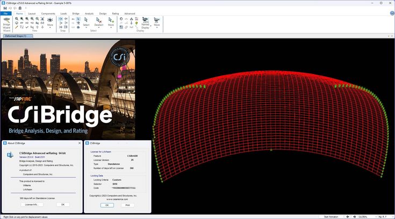395x219 pixels.
Task: Click the View More eye icon
Action: point(50,20)
